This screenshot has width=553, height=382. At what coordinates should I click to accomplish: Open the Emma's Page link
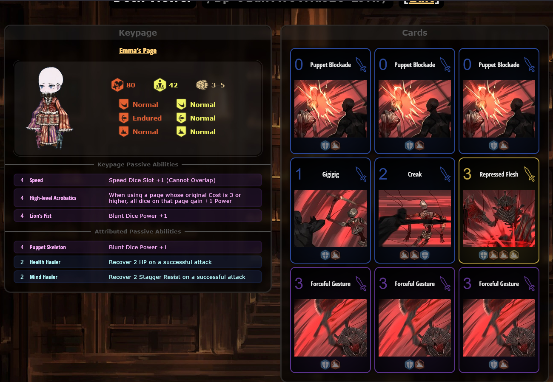[138, 51]
